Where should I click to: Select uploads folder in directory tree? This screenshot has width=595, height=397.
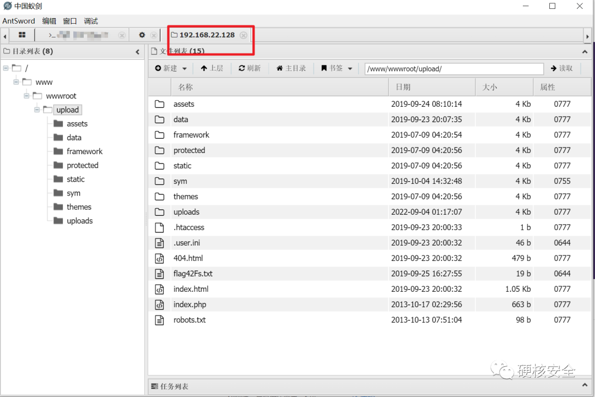(x=80, y=221)
